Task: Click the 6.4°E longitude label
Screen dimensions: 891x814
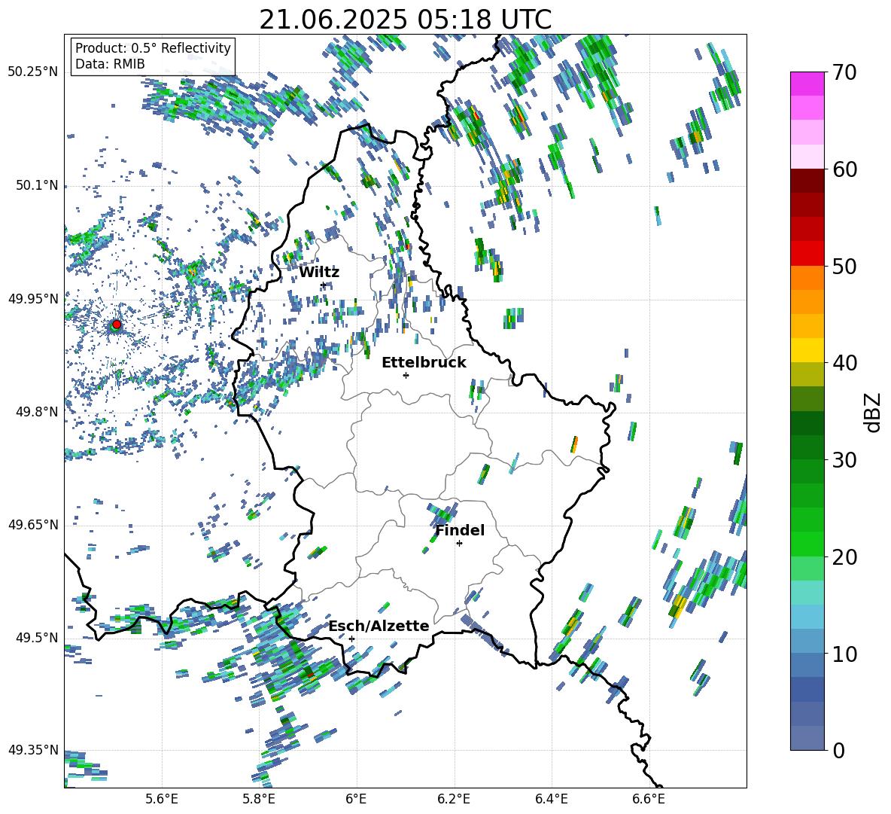Action: coord(551,799)
